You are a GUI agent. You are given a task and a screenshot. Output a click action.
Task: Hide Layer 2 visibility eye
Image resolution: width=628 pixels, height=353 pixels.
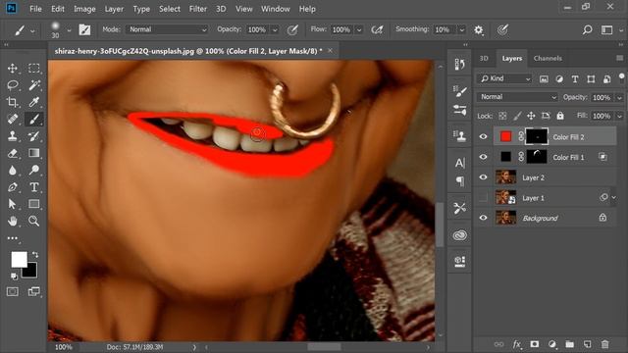(484, 177)
